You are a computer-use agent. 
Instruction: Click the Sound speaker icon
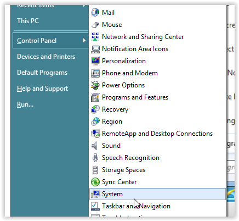tap(94, 146)
